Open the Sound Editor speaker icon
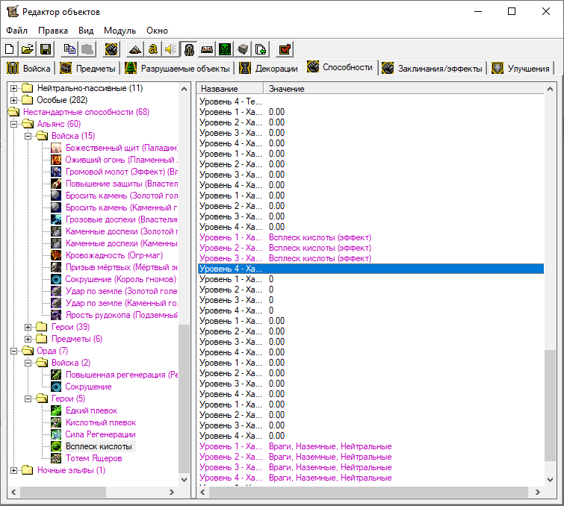564x506 pixels. (x=171, y=49)
